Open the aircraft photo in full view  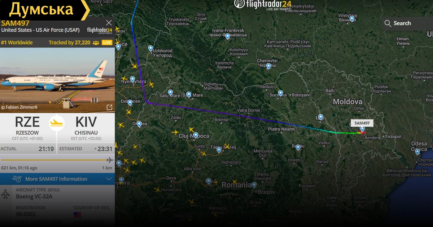109,107
